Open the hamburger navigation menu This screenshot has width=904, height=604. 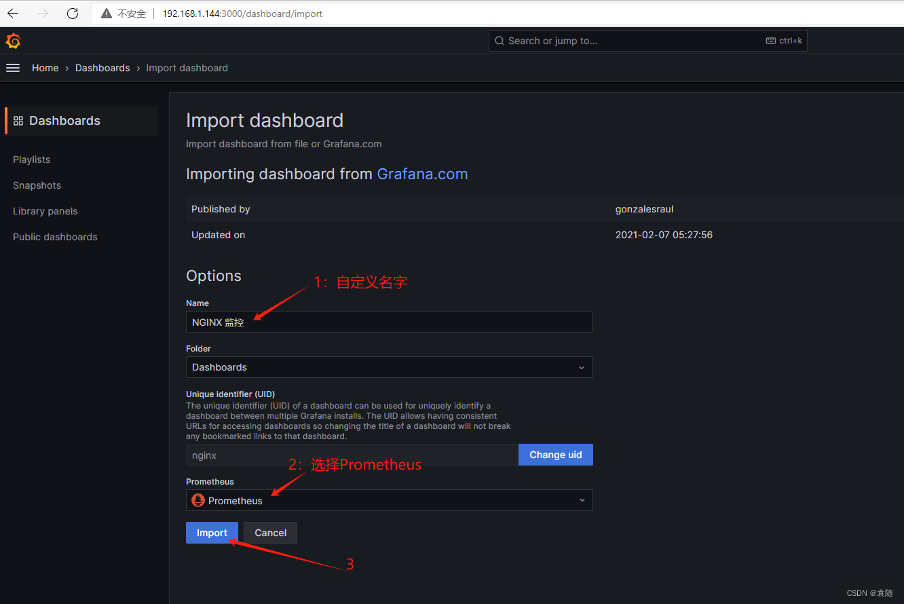[x=13, y=68]
